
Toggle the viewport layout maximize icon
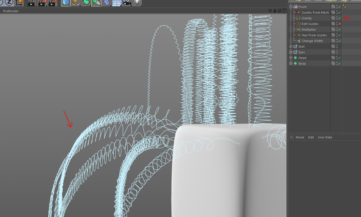(284, 11)
